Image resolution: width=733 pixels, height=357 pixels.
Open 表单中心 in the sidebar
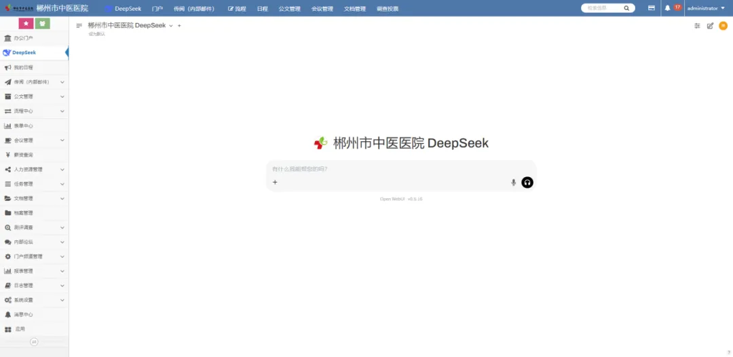pyautogui.click(x=34, y=126)
